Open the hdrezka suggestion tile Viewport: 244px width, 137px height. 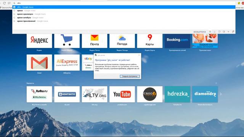click(x=177, y=94)
